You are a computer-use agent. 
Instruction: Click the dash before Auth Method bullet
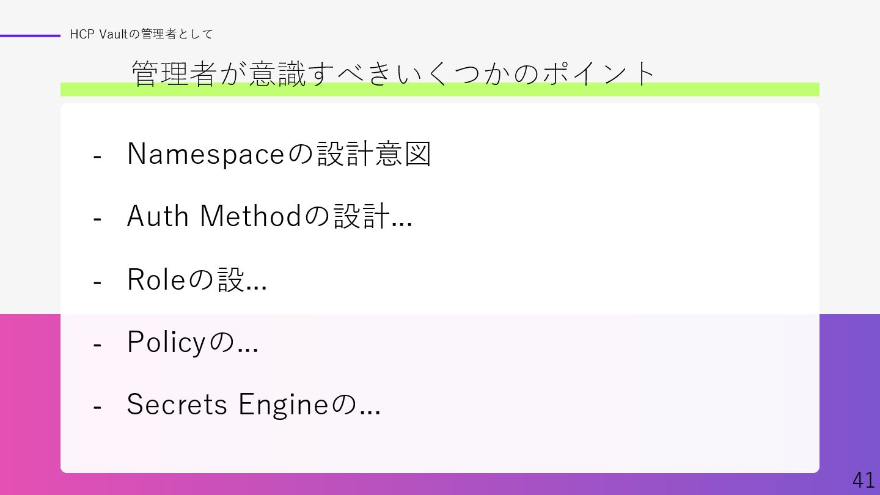click(x=97, y=219)
